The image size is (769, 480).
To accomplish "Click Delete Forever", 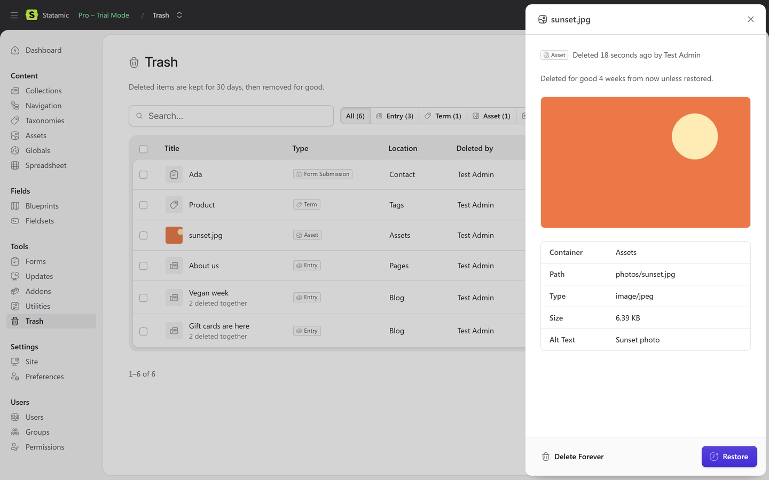I will [573, 457].
